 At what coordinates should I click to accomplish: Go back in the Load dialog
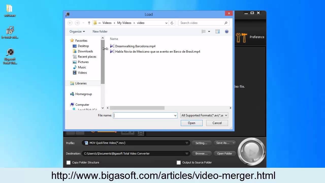click(x=70, y=23)
